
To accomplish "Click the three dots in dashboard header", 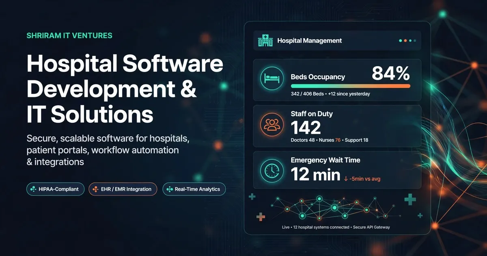I will (x=407, y=41).
